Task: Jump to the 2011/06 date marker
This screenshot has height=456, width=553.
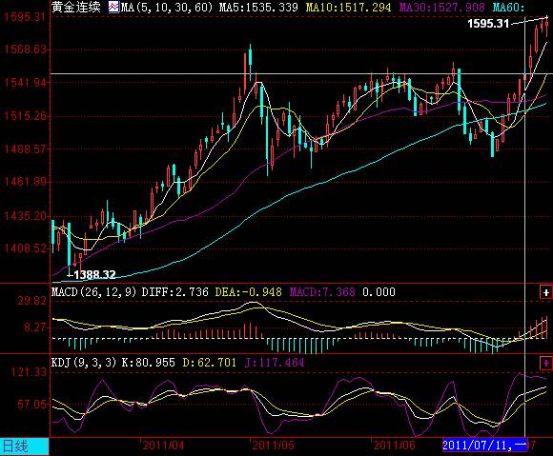Action: (x=395, y=446)
